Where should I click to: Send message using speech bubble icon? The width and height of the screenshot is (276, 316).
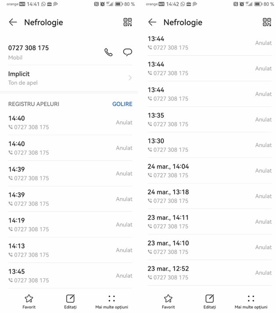click(127, 52)
